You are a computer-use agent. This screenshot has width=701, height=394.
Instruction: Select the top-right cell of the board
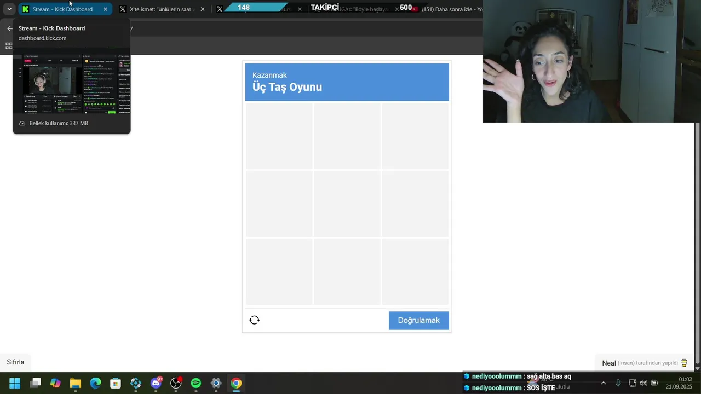click(415, 136)
